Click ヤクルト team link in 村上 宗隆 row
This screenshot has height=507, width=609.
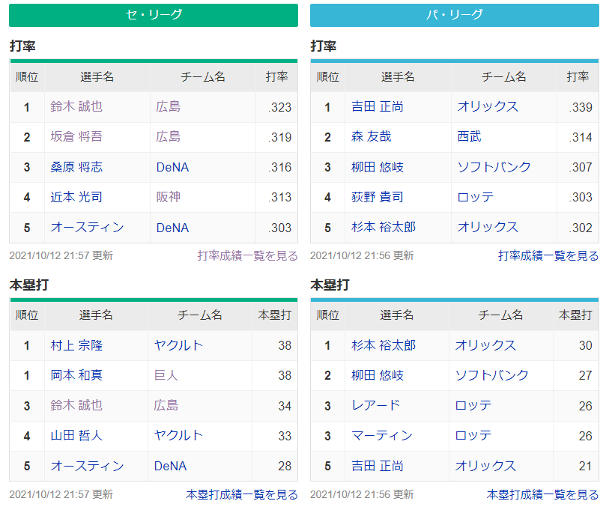point(179,345)
